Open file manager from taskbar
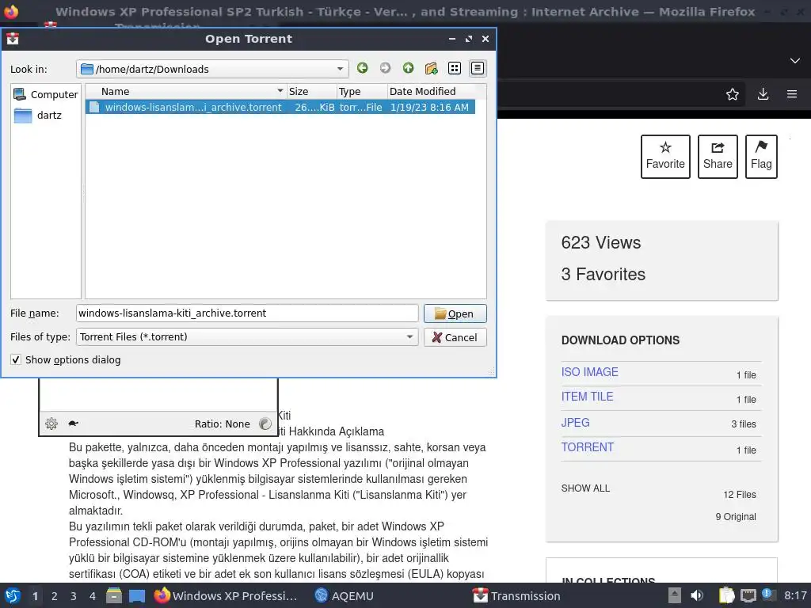 (114, 595)
